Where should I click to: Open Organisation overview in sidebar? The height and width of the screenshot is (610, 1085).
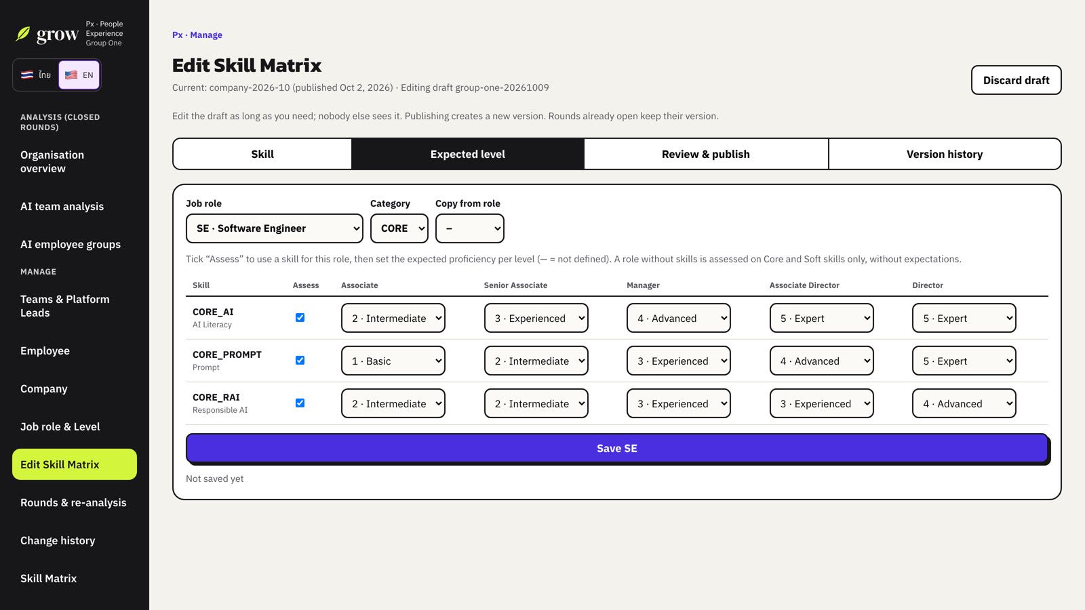75,161
